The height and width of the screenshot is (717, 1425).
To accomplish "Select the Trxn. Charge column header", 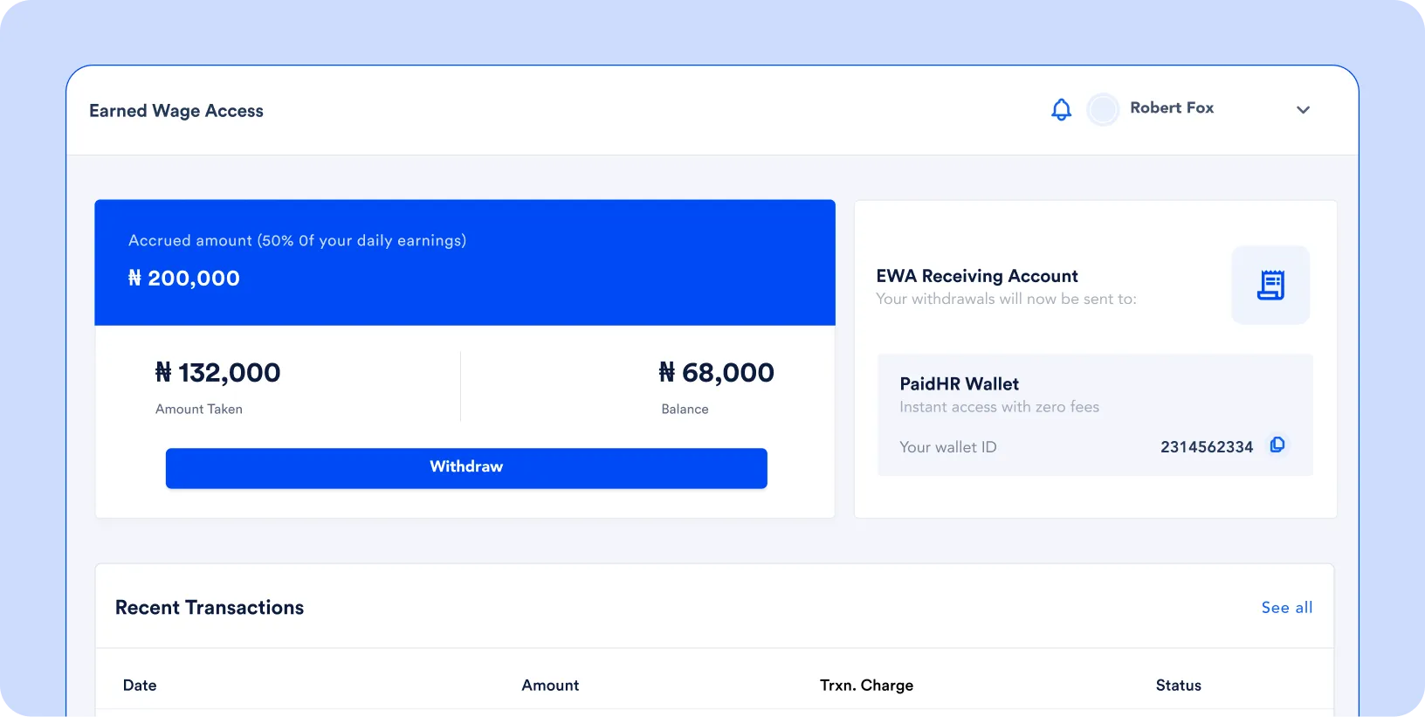I will tap(866, 686).
